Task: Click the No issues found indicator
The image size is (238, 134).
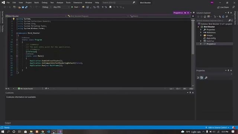Action: [25, 89]
